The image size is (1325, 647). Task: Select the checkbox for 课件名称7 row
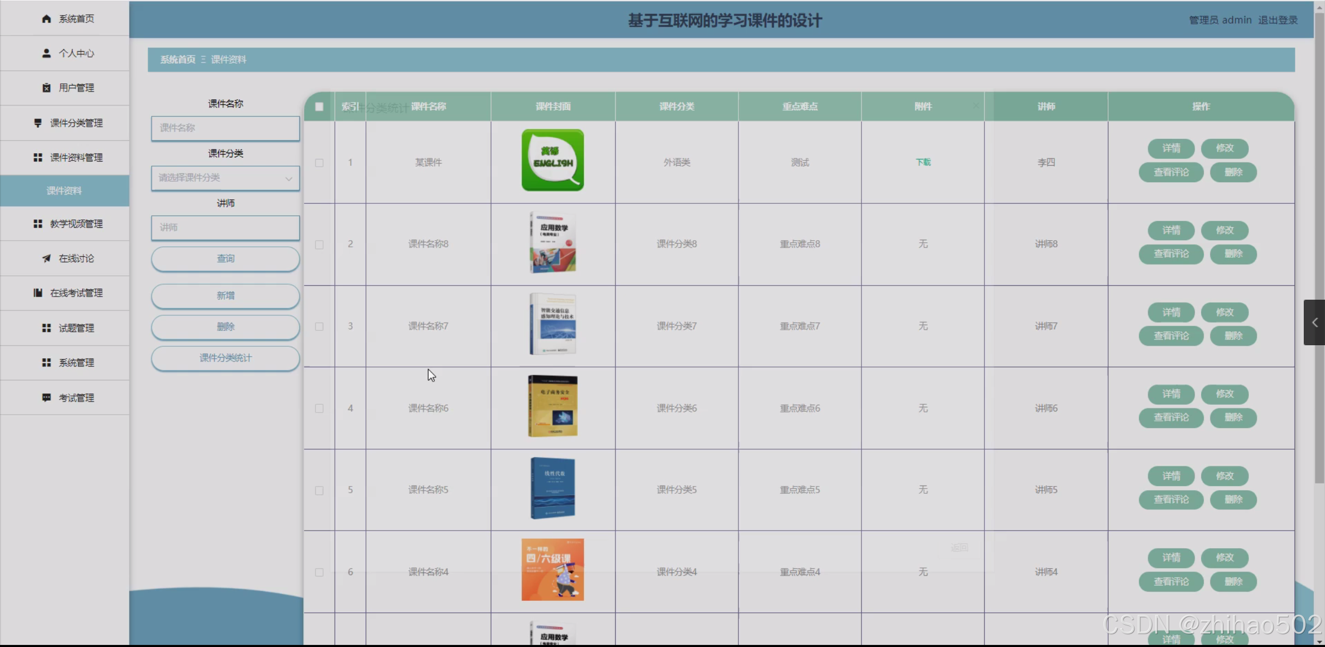[319, 327]
